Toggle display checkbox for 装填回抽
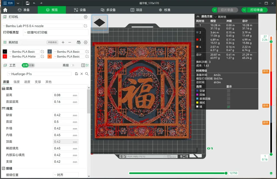This screenshot has height=179, width=277. tap(229, 99)
